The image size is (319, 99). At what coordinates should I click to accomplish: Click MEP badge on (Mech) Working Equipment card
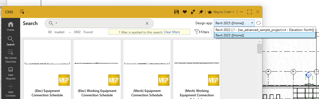pos(214,80)
